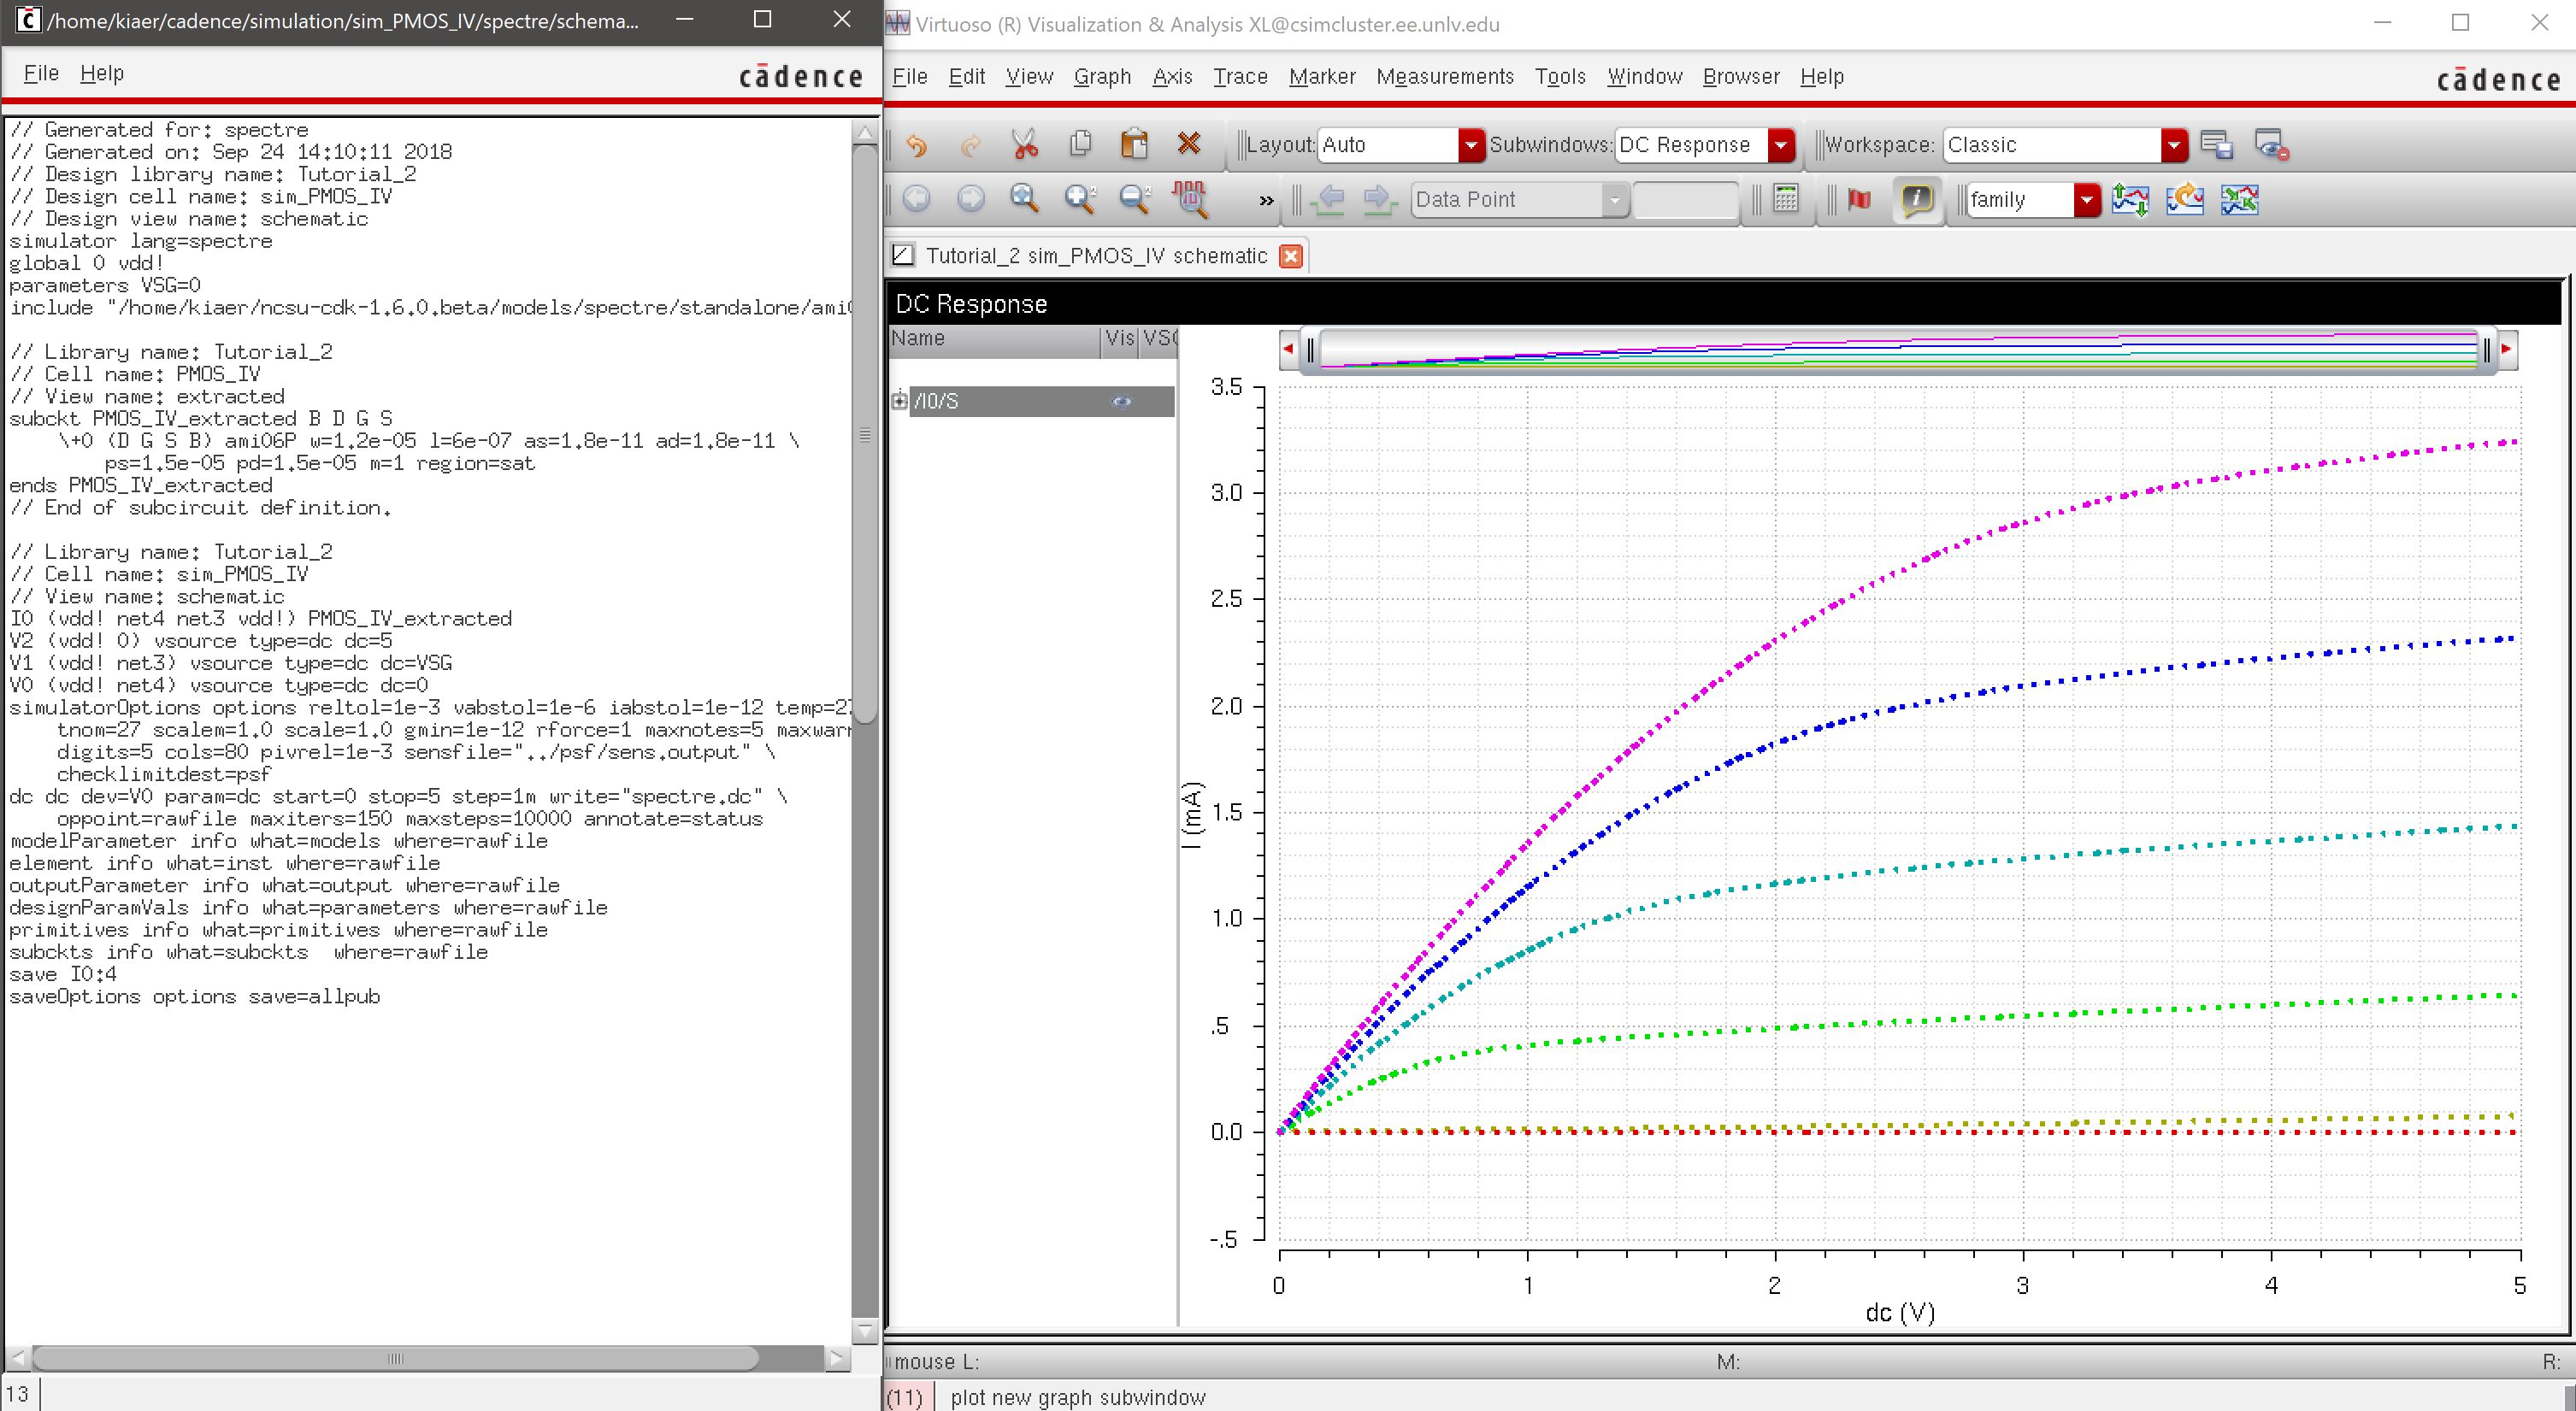Click the Undo arrow icon

tap(916, 145)
